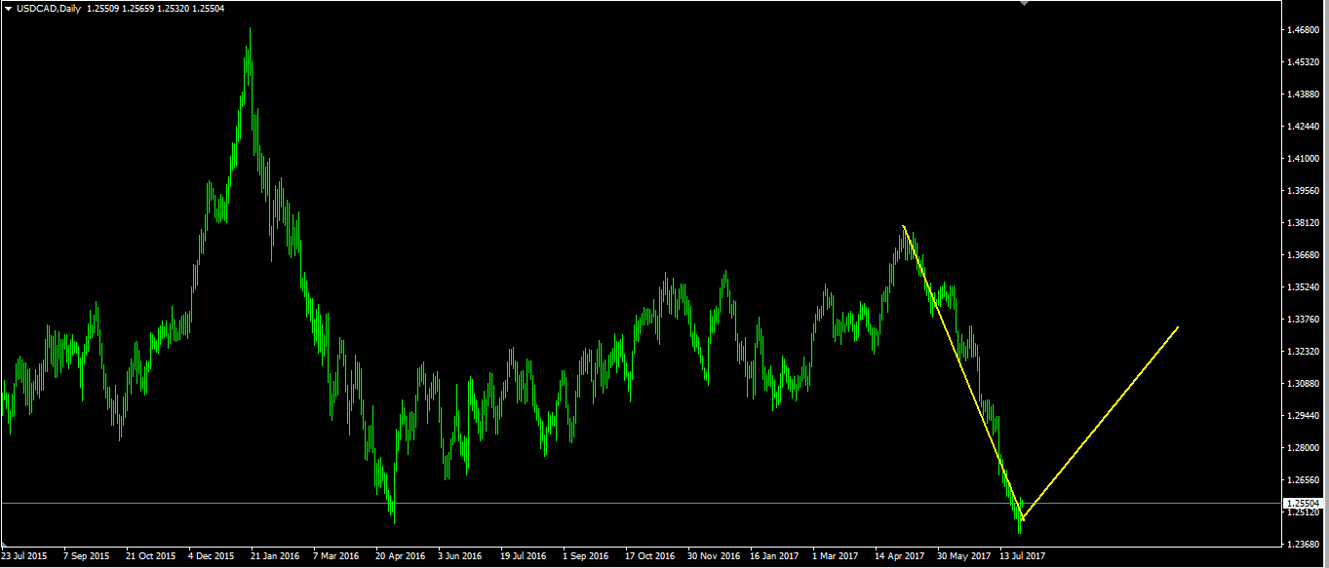
Task: Click the 17 Oct 2016 date label
Action: 650,556
